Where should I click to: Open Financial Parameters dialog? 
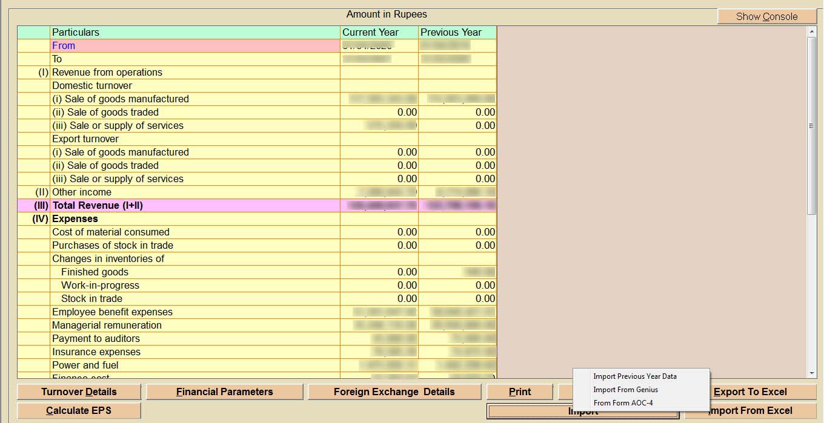tap(224, 392)
